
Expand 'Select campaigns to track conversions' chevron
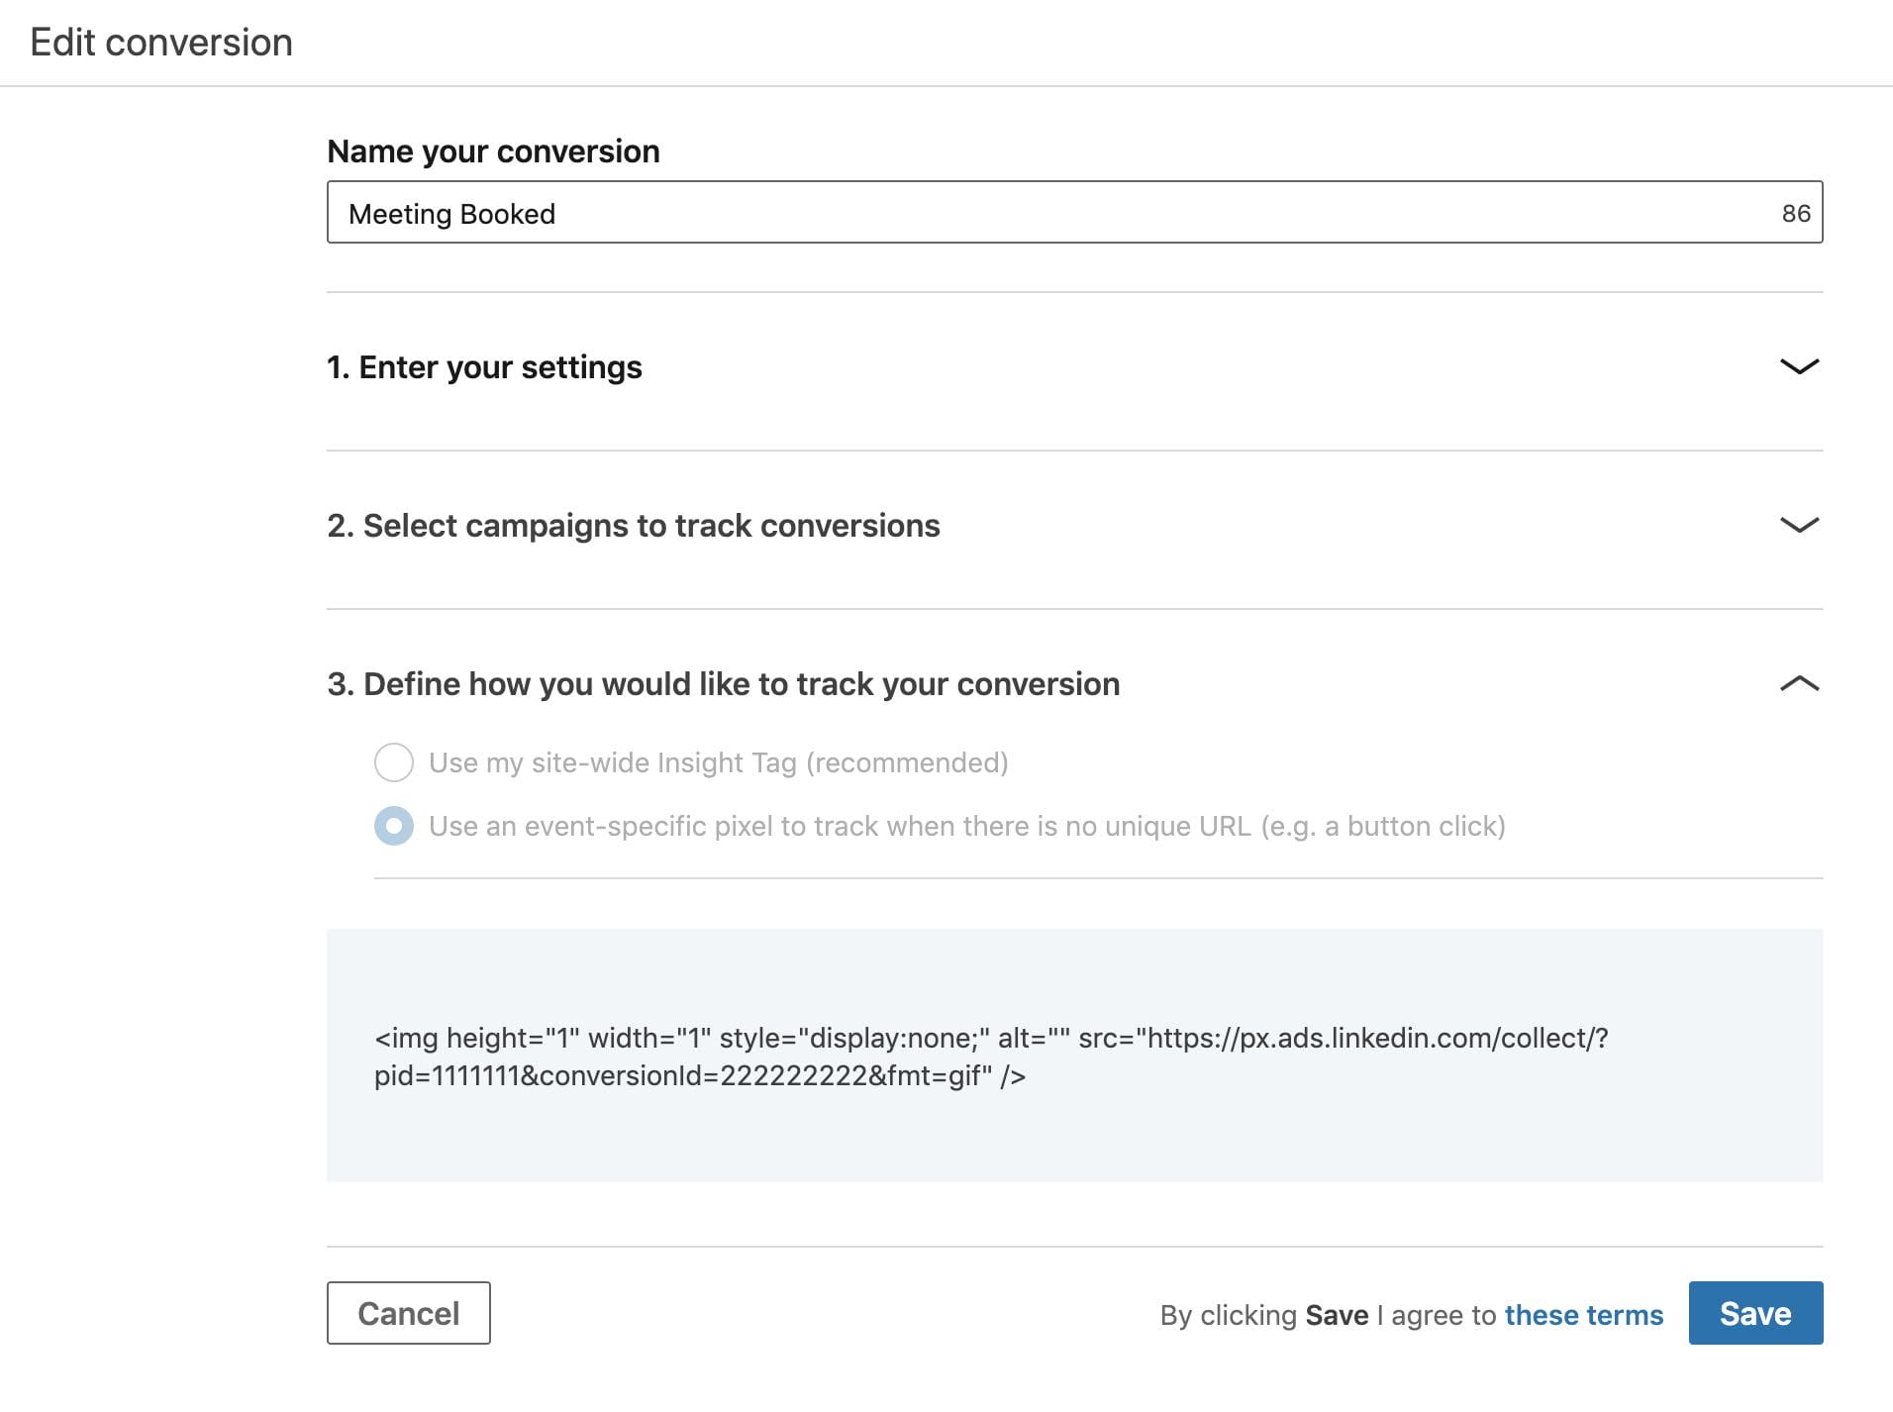click(x=1799, y=525)
